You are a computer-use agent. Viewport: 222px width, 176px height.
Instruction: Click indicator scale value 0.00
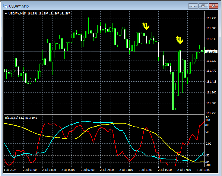tap(208, 143)
